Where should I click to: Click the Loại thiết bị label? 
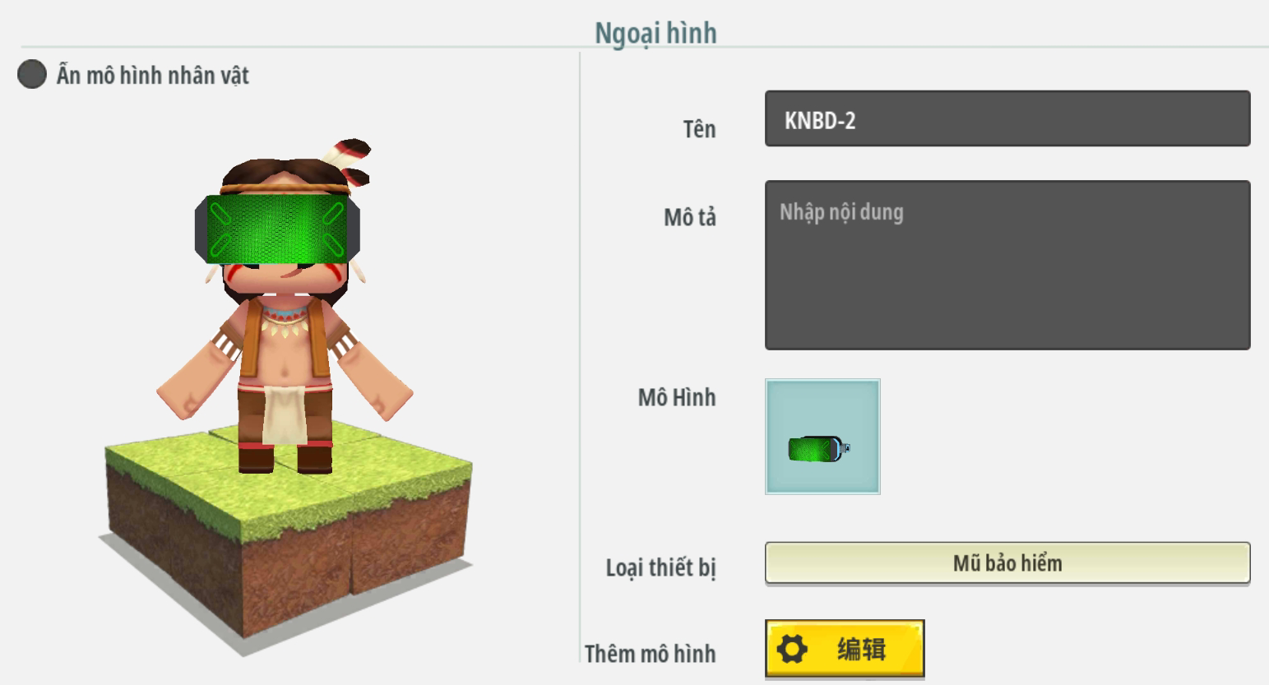pyautogui.click(x=660, y=567)
